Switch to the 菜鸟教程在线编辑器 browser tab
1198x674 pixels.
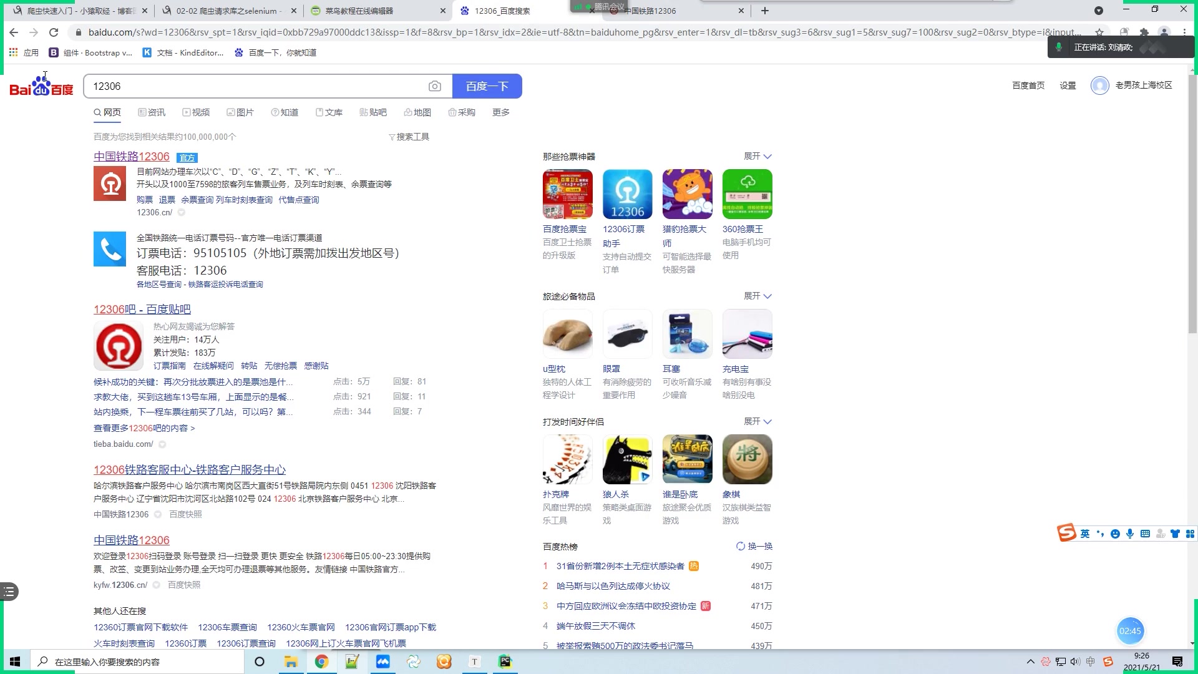point(377,11)
